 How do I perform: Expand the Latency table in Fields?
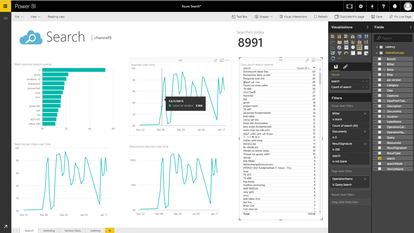tap(377, 47)
